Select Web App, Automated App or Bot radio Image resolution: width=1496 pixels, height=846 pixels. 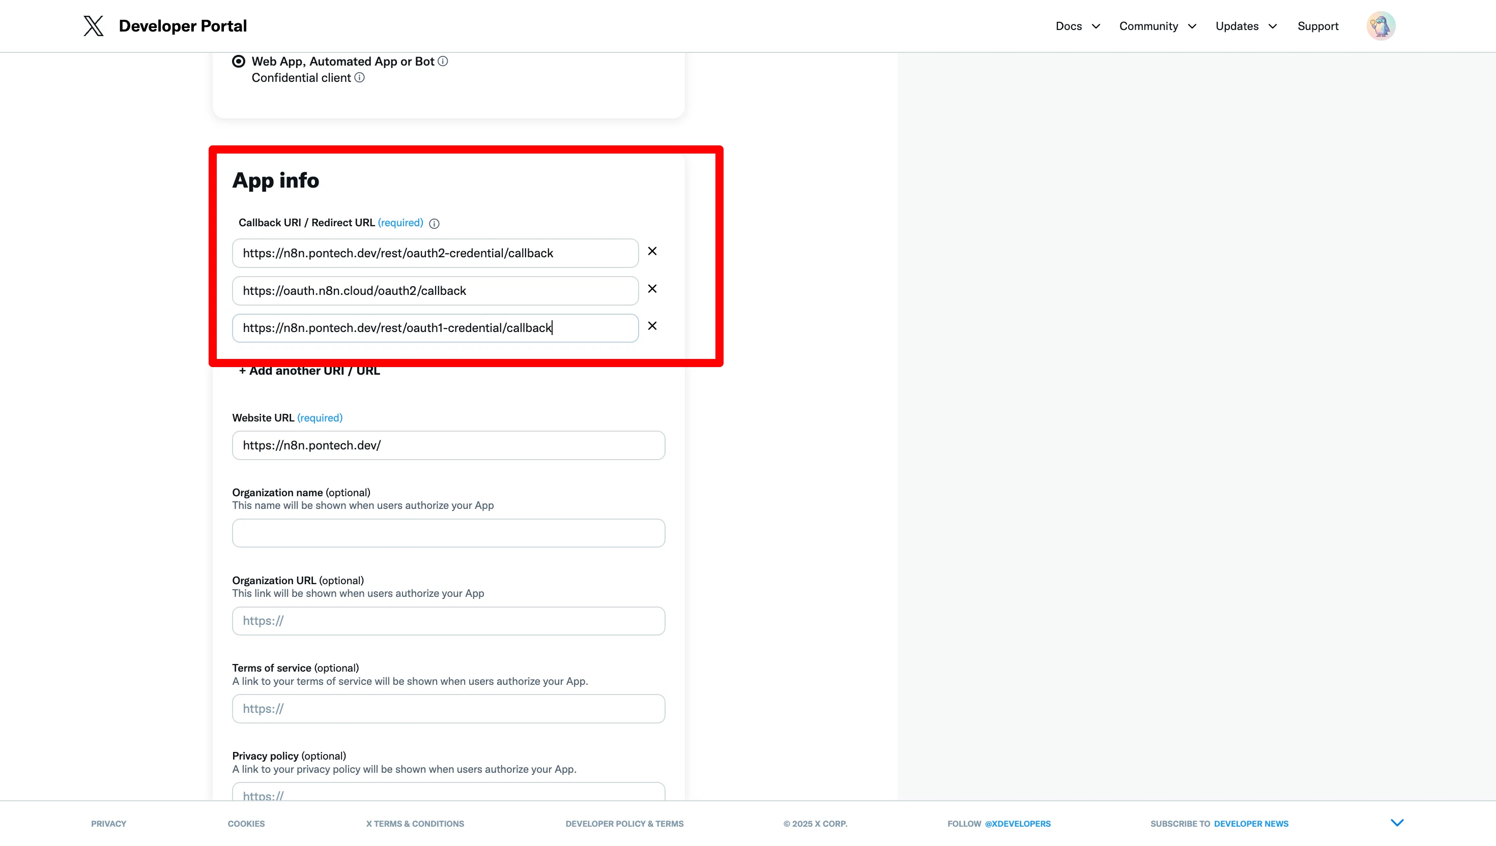[238, 61]
